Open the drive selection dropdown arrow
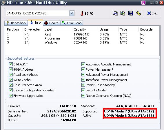 pyautogui.click(x=72, y=13)
